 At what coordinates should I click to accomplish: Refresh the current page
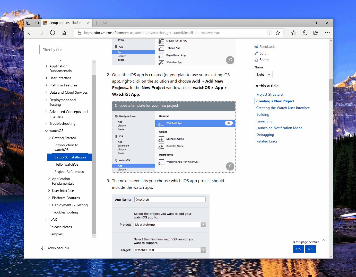[x=53, y=33]
